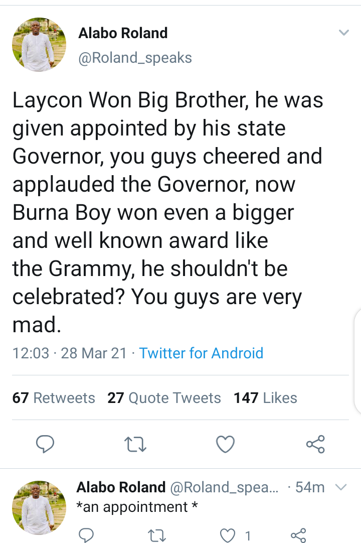Viewport: 361px width, 543px height.
Task: View the 67 Retweets list
Action: point(54,398)
